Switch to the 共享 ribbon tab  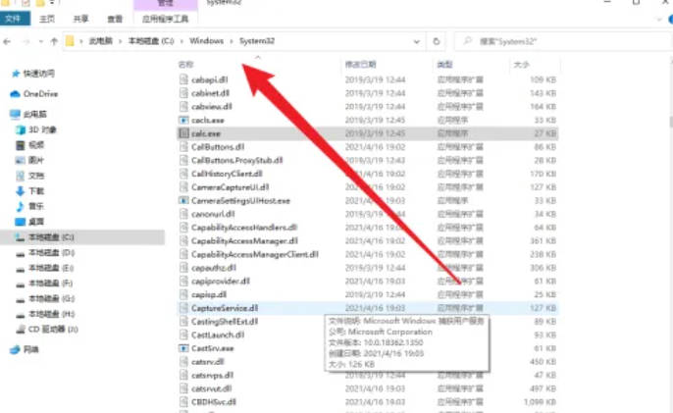pos(80,19)
